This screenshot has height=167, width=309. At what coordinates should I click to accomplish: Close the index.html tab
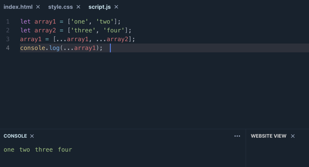38,7
